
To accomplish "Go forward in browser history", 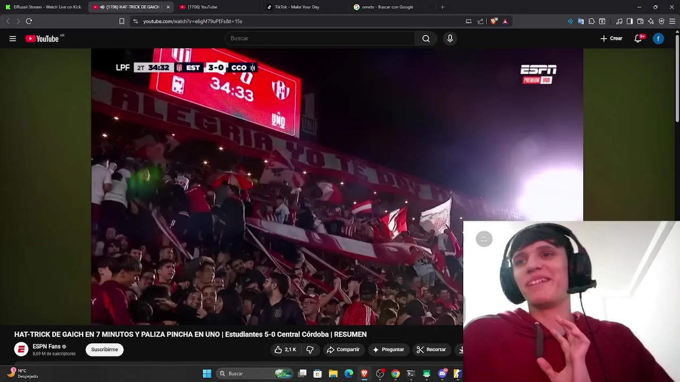I will (x=18, y=21).
